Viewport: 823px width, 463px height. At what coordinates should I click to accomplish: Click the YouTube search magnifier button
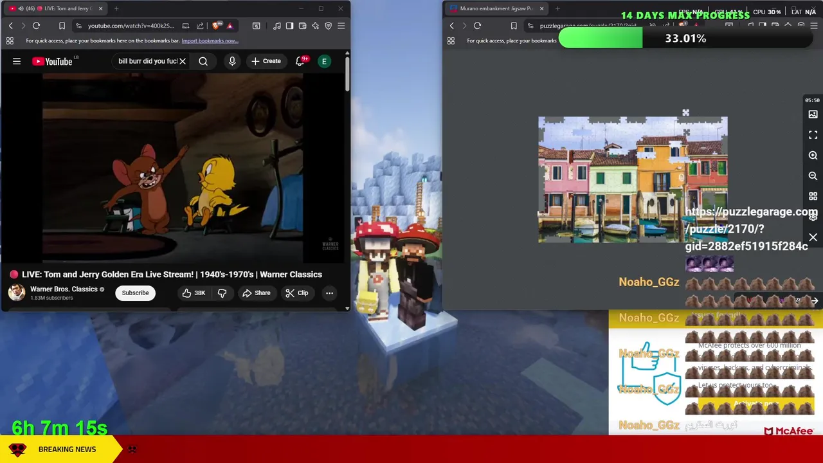pyautogui.click(x=203, y=61)
